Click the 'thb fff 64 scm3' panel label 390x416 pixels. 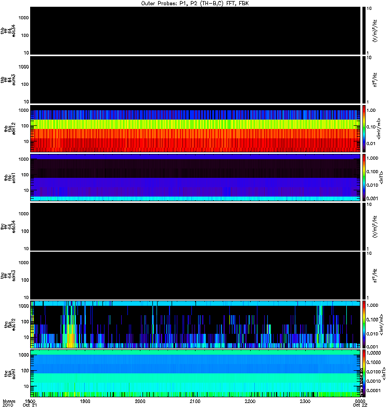point(8,80)
